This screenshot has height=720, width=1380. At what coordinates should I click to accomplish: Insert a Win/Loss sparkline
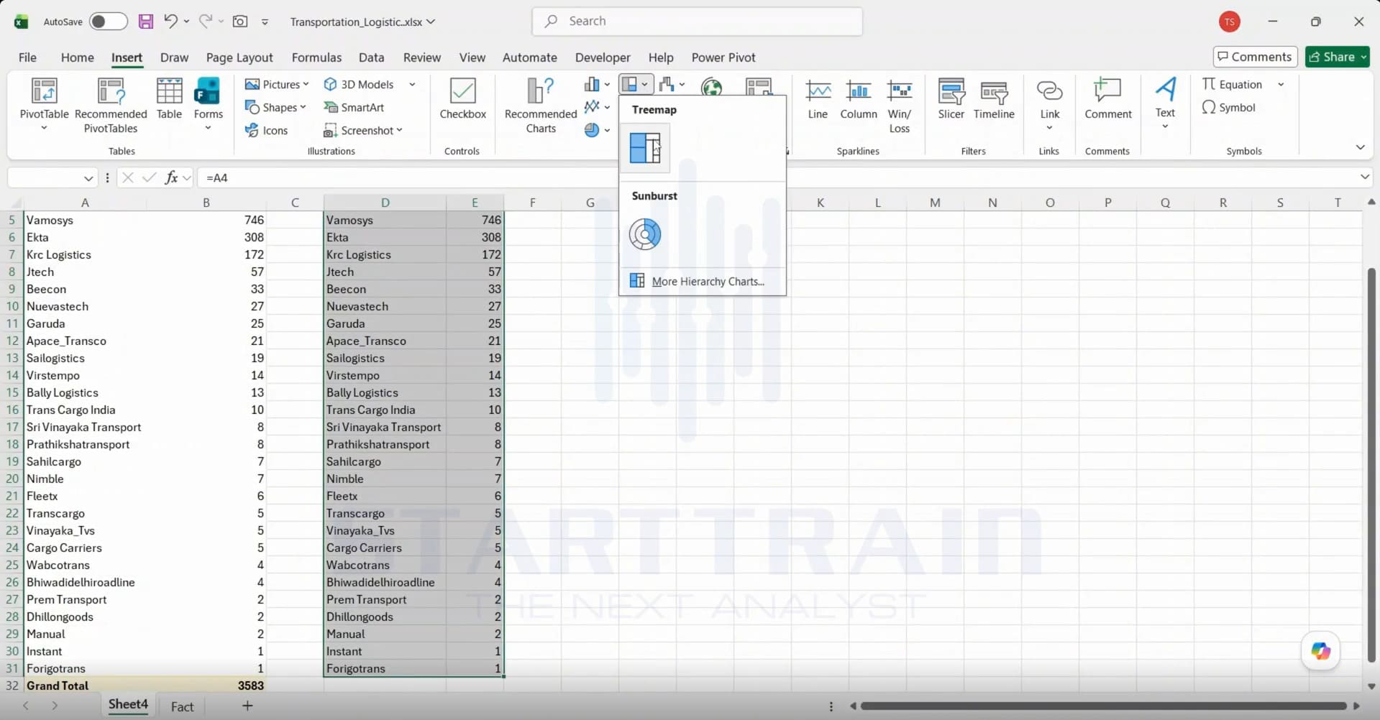pos(900,106)
